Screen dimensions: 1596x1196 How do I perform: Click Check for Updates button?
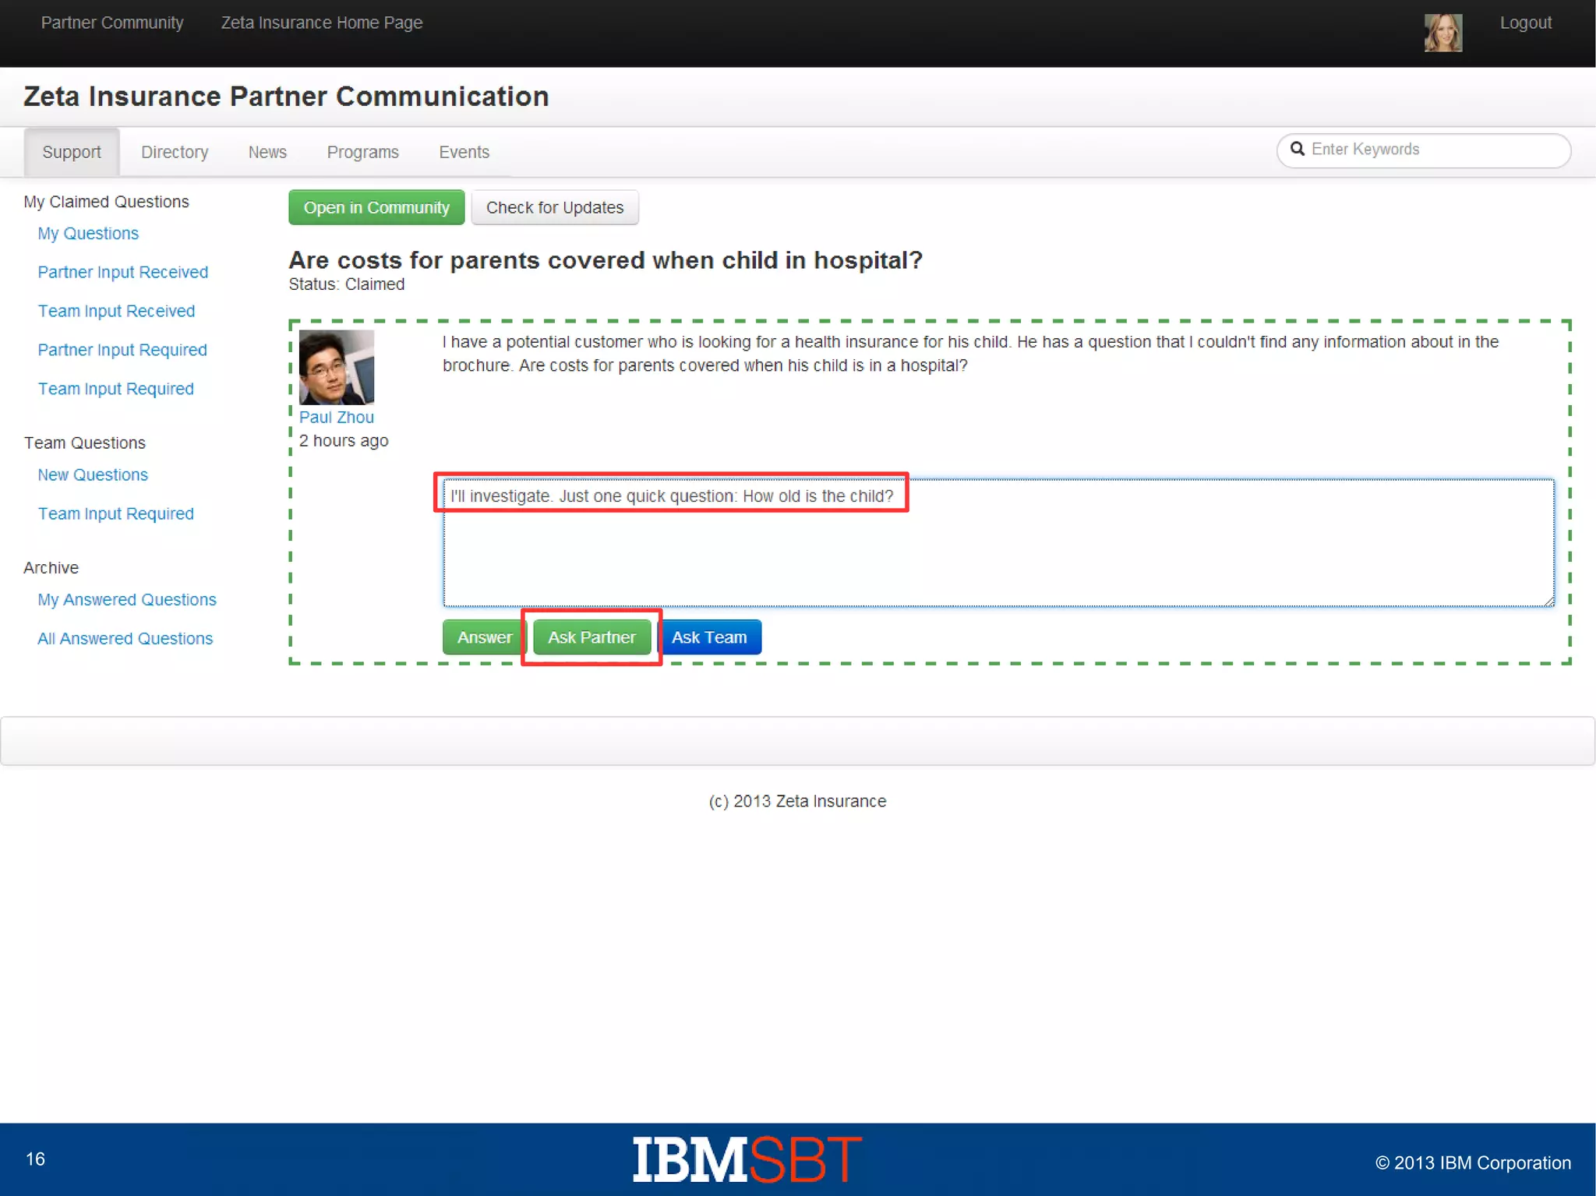point(555,207)
